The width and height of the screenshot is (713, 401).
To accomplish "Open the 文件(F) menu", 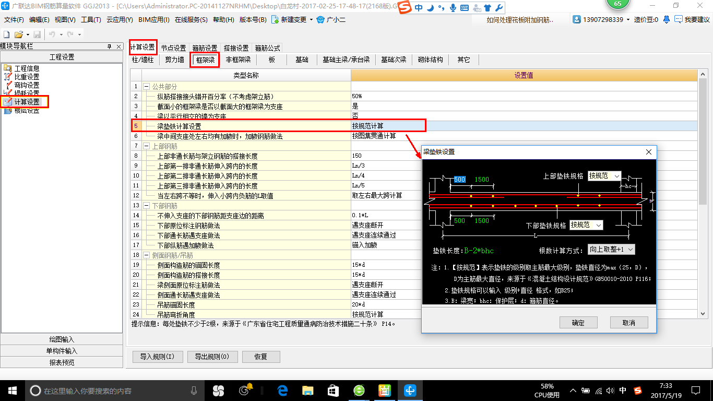I will [x=14, y=20].
